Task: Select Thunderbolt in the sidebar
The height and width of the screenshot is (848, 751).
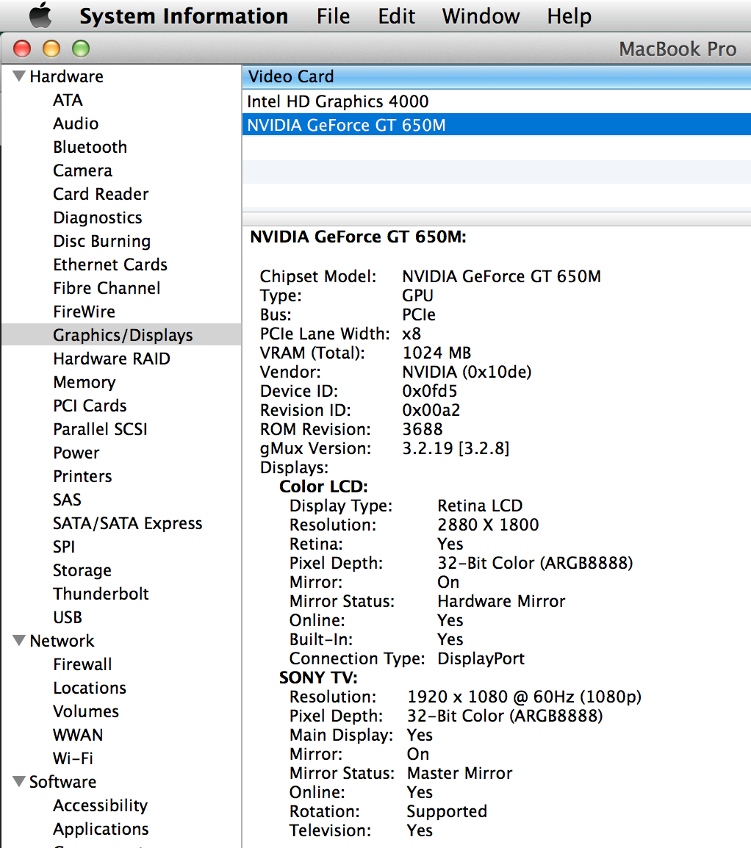Action: (x=101, y=594)
